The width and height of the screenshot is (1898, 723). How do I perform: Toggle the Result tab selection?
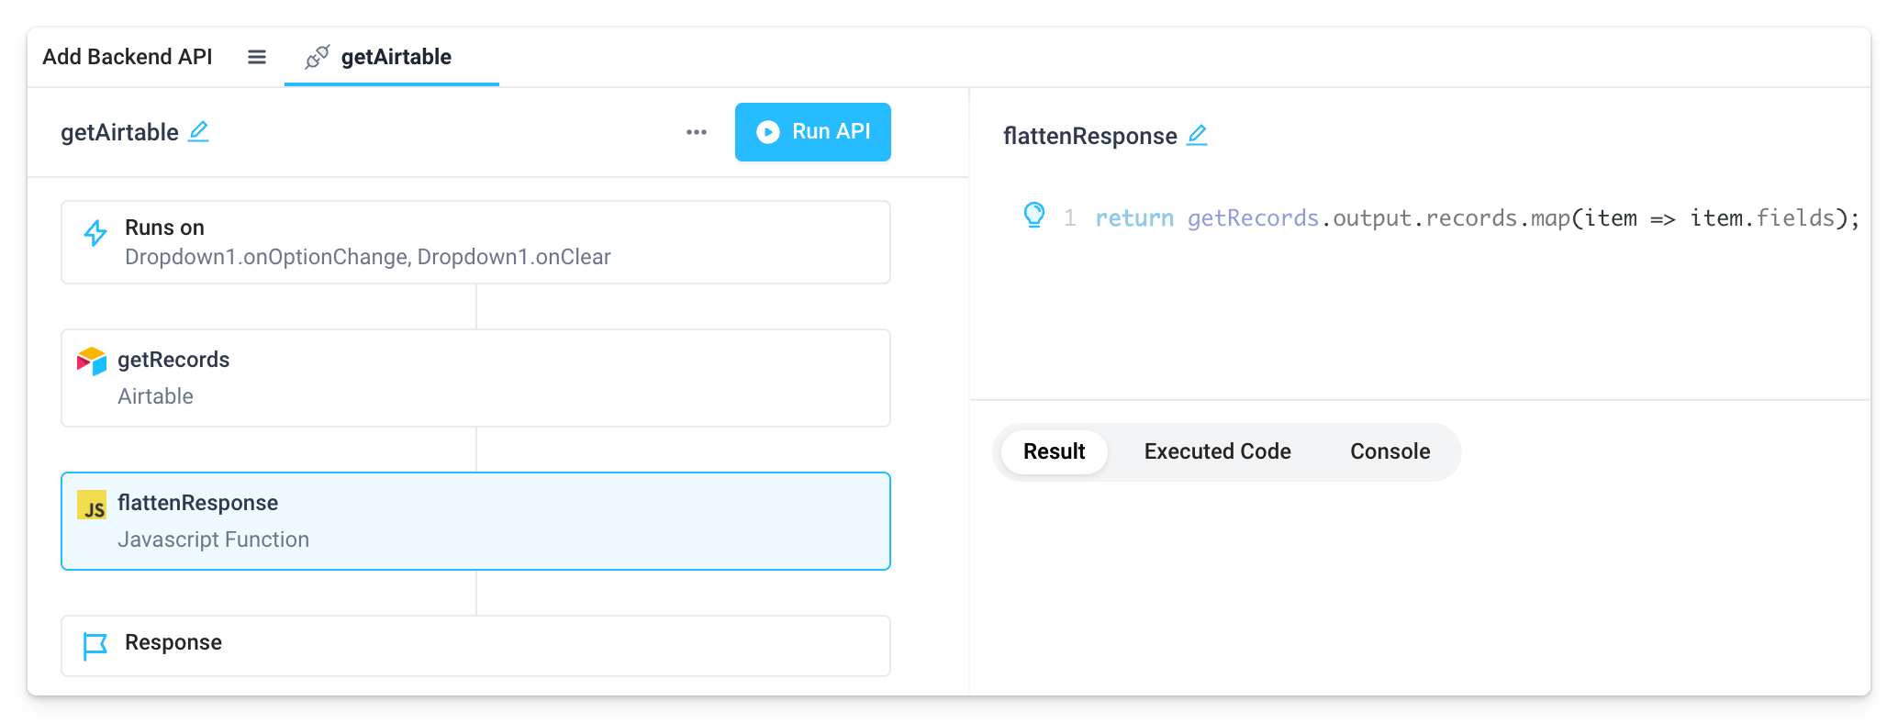coord(1054,450)
